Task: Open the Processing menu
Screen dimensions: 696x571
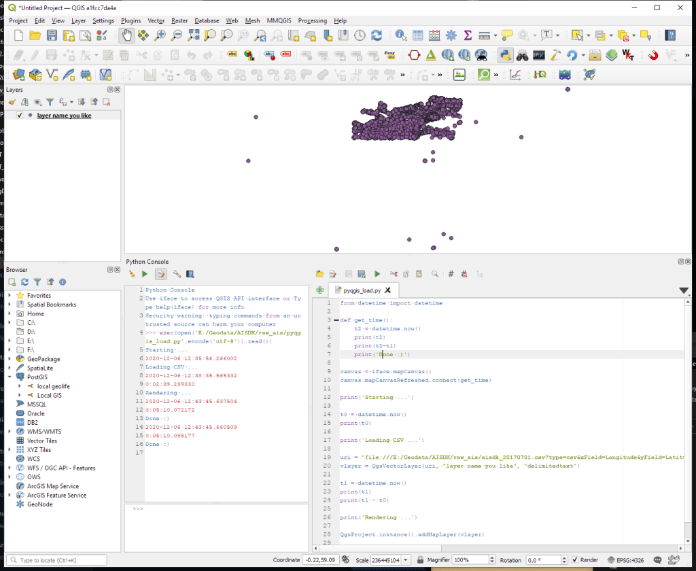Action: (313, 20)
